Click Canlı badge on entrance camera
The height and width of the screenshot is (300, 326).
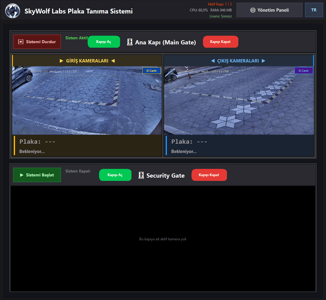coord(152,70)
